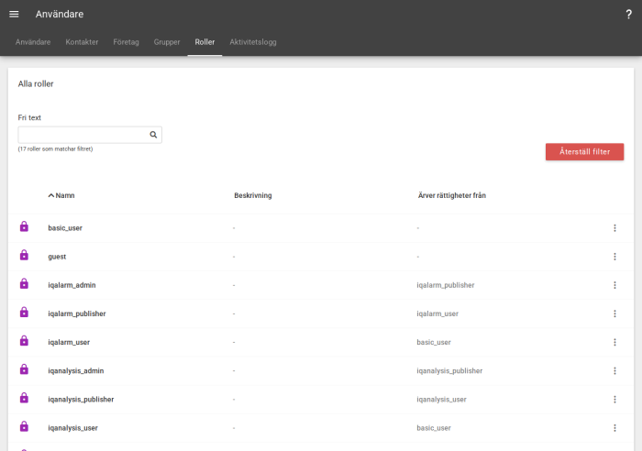Select the iqalarm_admin role name
The height and width of the screenshot is (451, 642).
(72, 285)
